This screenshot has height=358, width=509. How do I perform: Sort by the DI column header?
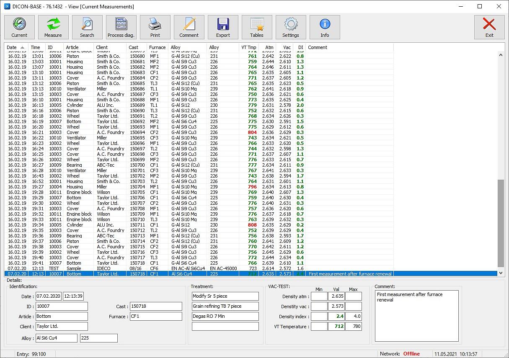[x=300, y=47]
